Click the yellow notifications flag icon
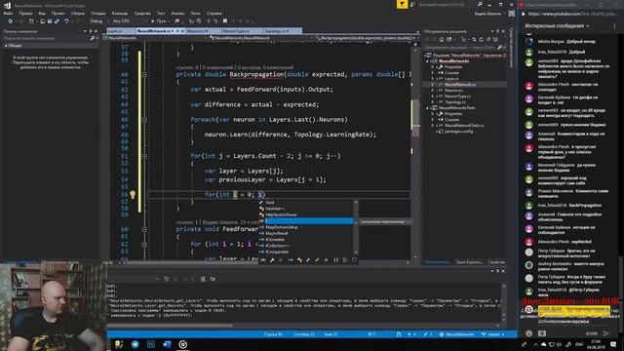The height and width of the screenshot is (351, 624). tap(402, 4)
